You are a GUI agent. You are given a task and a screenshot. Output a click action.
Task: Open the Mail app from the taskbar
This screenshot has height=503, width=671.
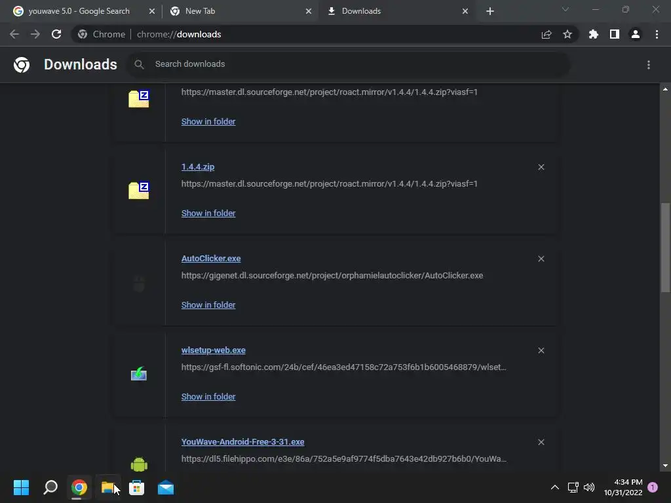(166, 487)
